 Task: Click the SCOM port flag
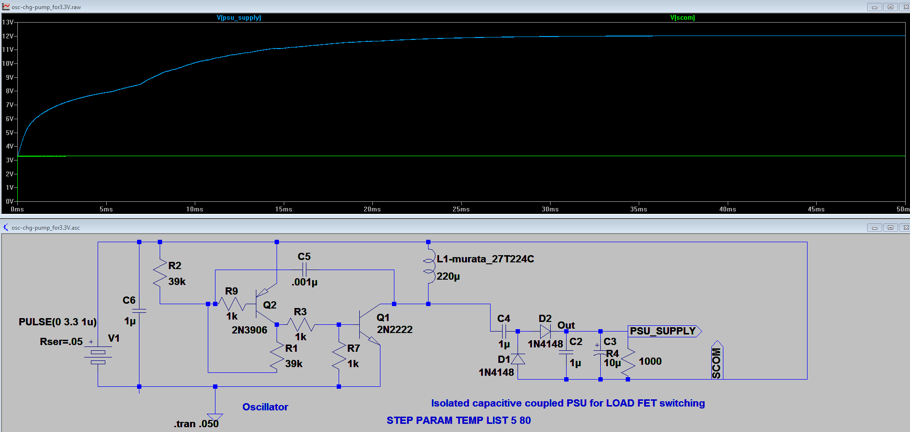click(x=717, y=360)
